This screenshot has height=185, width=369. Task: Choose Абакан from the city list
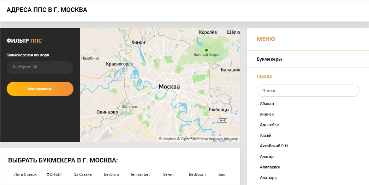click(267, 104)
